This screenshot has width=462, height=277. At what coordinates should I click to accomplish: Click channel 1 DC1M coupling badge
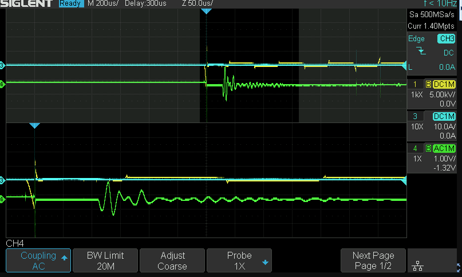444,84
